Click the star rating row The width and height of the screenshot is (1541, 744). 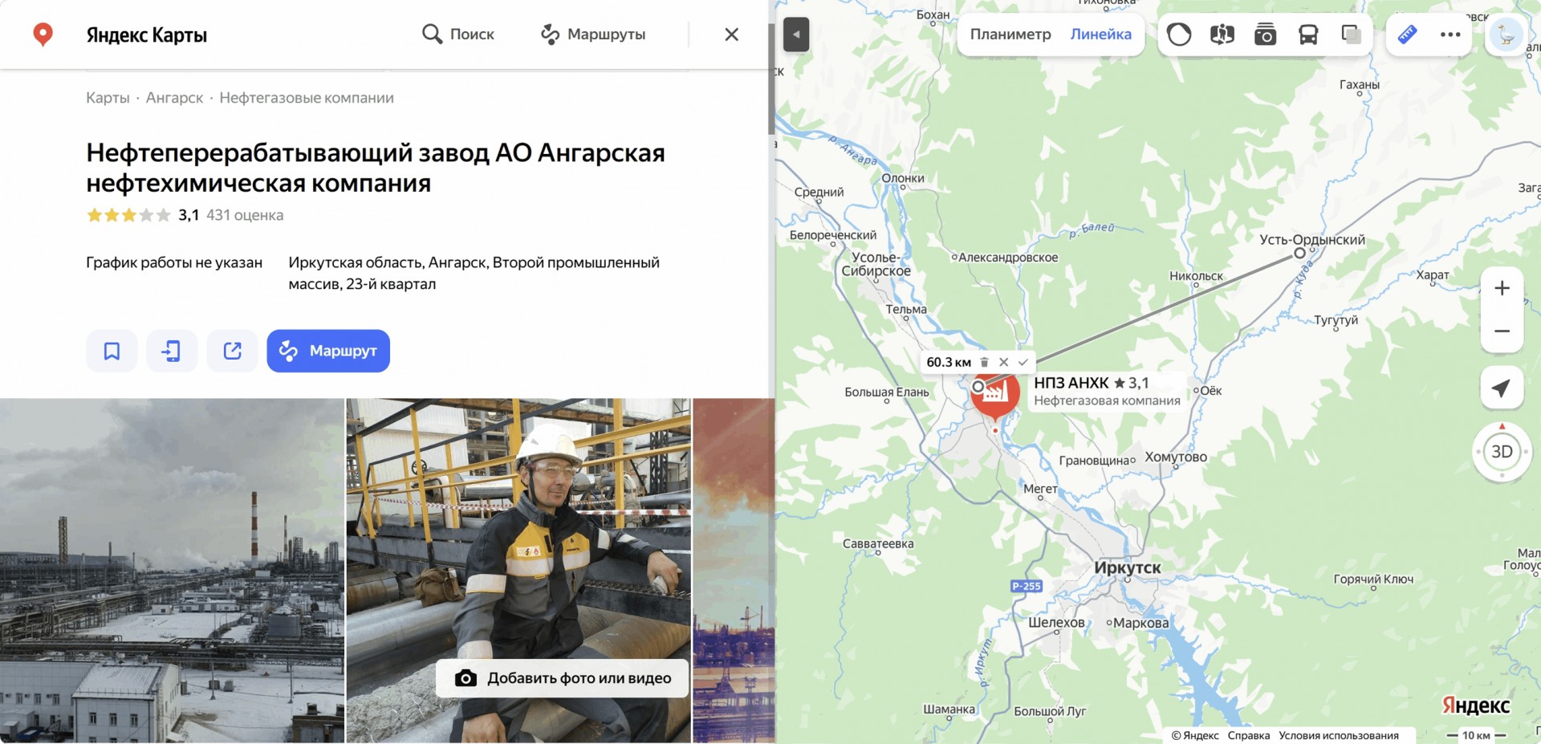click(x=128, y=215)
